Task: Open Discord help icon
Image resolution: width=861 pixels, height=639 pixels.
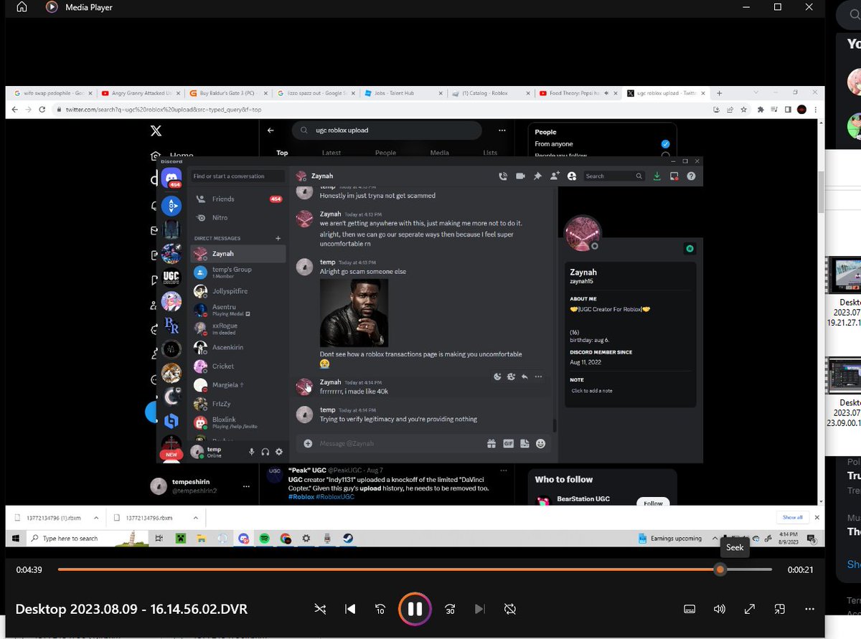Action: (691, 176)
